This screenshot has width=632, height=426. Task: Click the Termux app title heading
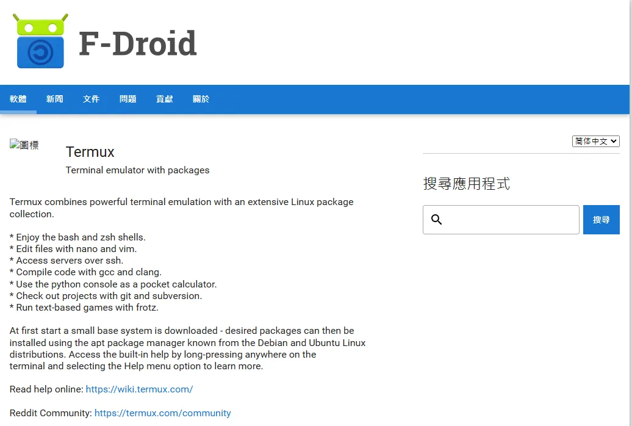click(90, 152)
